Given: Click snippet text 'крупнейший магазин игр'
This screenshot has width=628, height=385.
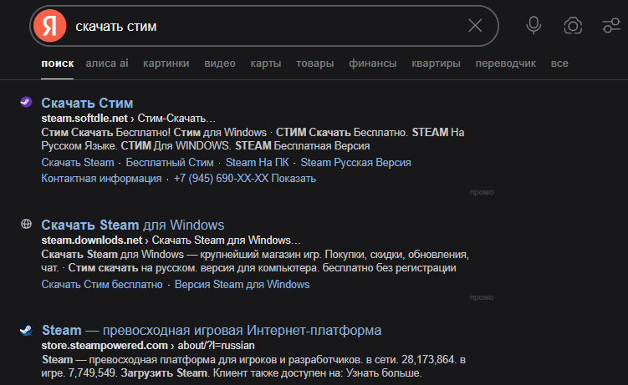Looking at the screenshot, I should [260, 254].
